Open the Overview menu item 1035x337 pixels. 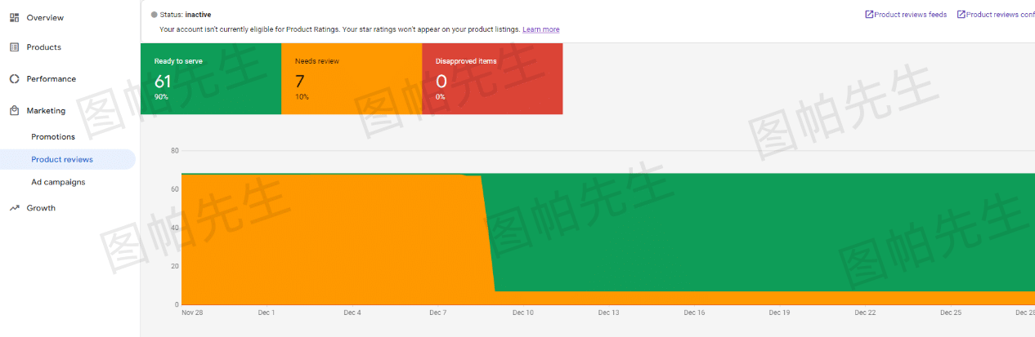point(45,17)
